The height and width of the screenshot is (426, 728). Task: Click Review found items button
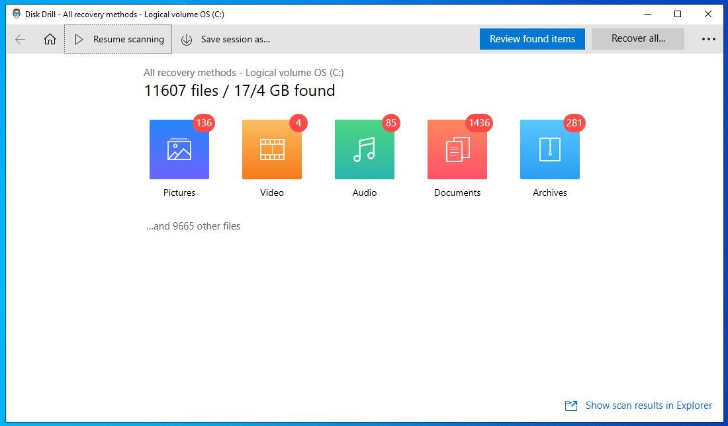(x=532, y=39)
